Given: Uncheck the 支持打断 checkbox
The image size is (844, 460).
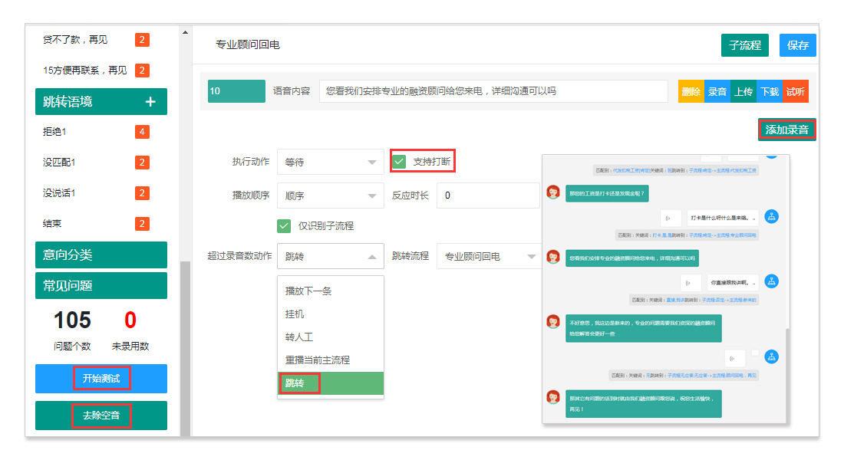Looking at the screenshot, I should (x=401, y=161).
